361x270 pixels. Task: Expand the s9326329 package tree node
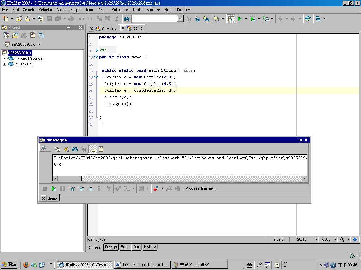pos(4,64)
